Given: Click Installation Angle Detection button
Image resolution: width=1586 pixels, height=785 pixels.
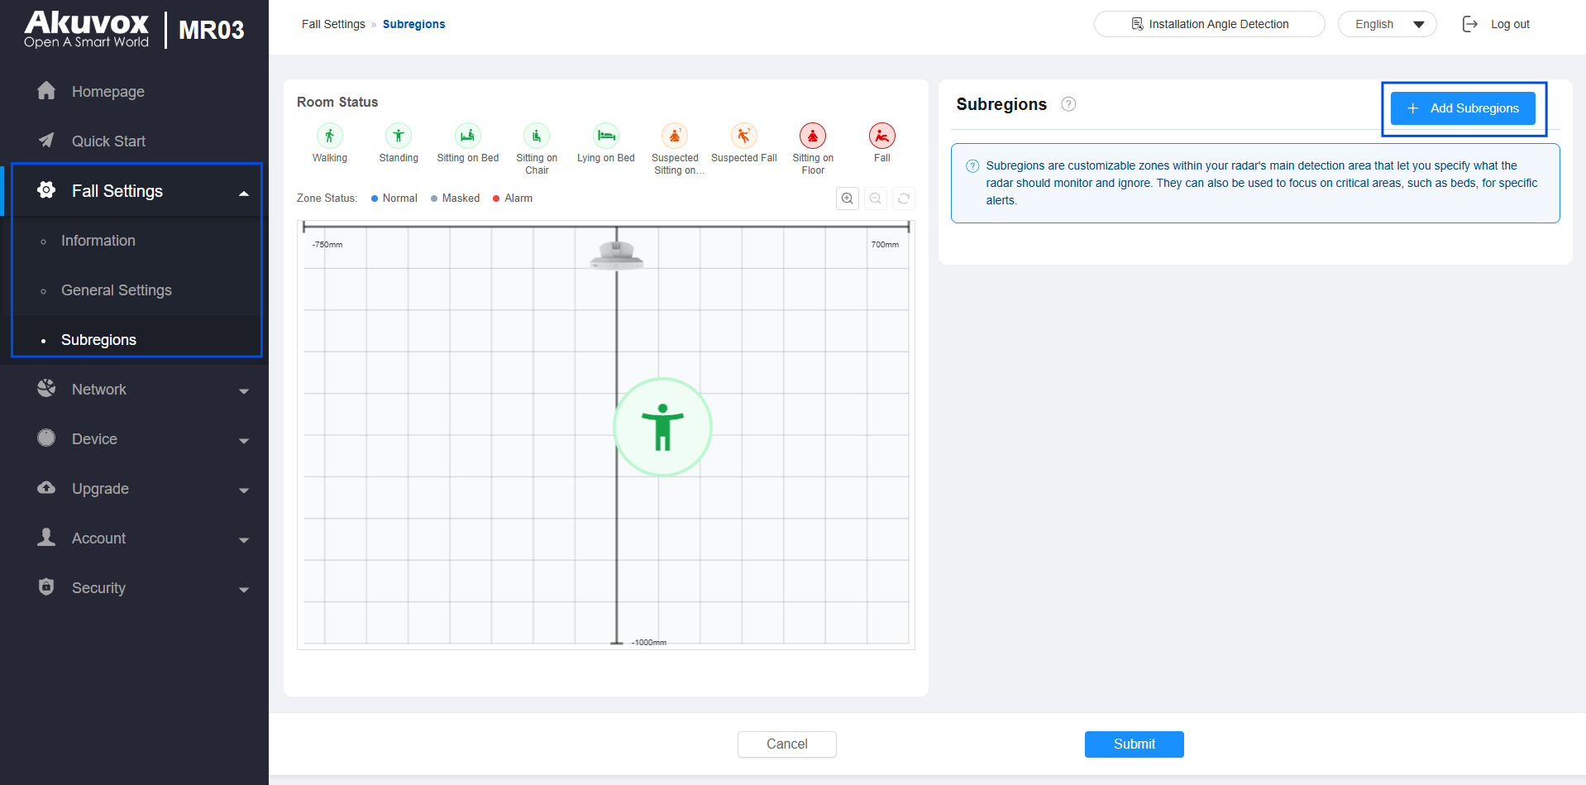Looking at the screenshot, I should 1209,24.
